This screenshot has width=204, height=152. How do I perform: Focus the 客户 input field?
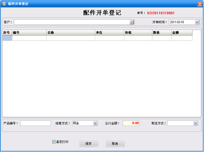[72, 22]
